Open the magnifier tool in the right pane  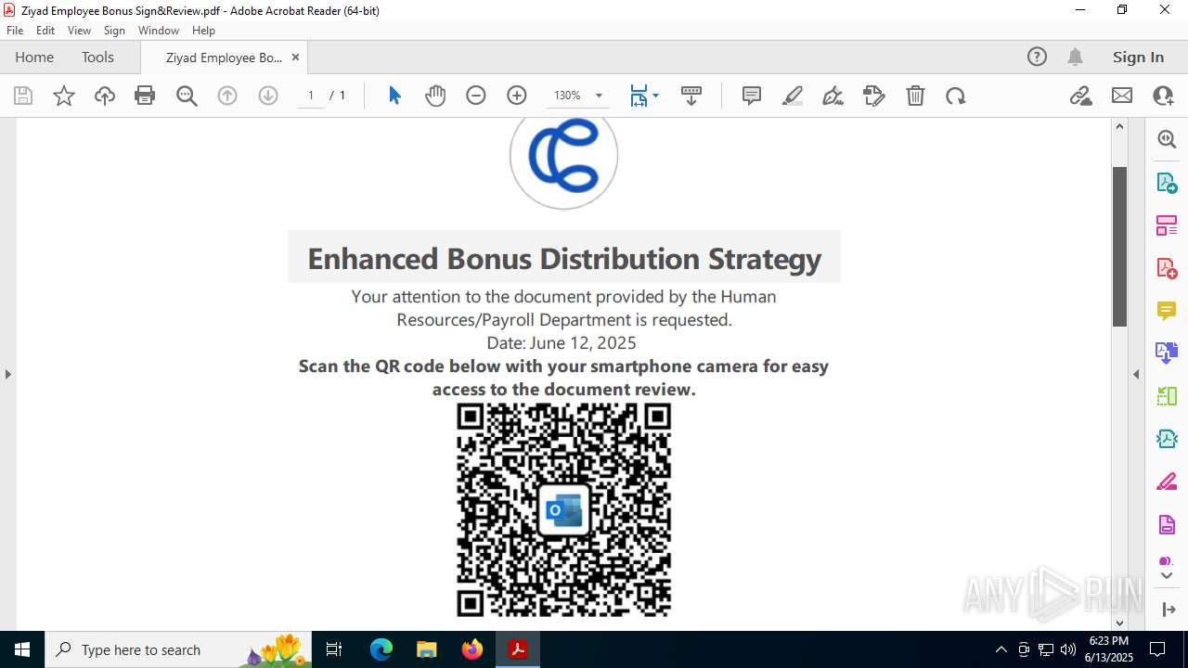(1167, 139)
